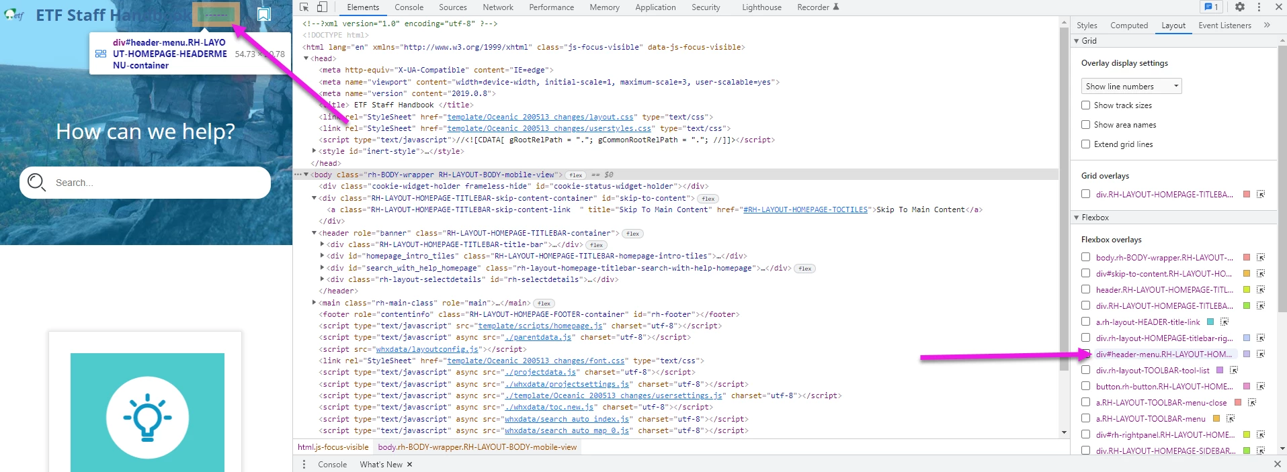Show div#header-menu element in DOM icon
Image resolution: width=1287 pixels, height=472 pixels.
point(1261,354)
